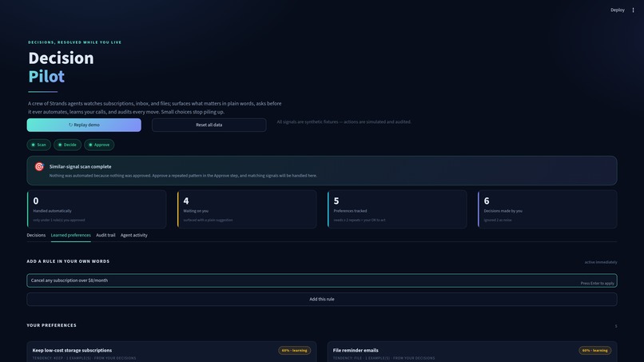Click the target icon in scan-complete banner
This screenshot has width=644, height=362.
click(x=39, y=166)
